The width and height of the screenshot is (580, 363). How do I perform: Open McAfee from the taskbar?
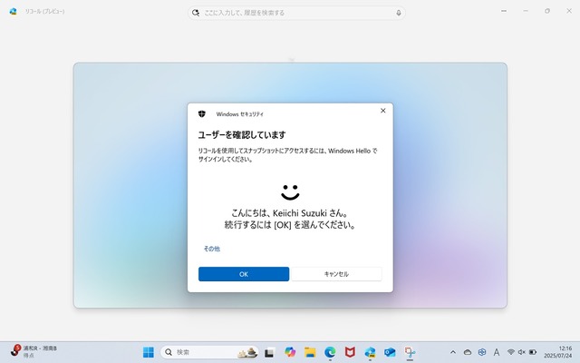pos(350,352)
